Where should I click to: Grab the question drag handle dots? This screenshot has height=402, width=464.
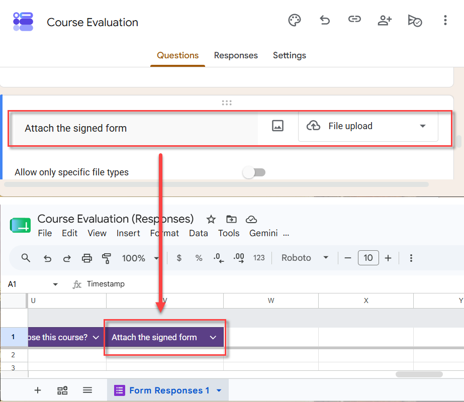227,103
